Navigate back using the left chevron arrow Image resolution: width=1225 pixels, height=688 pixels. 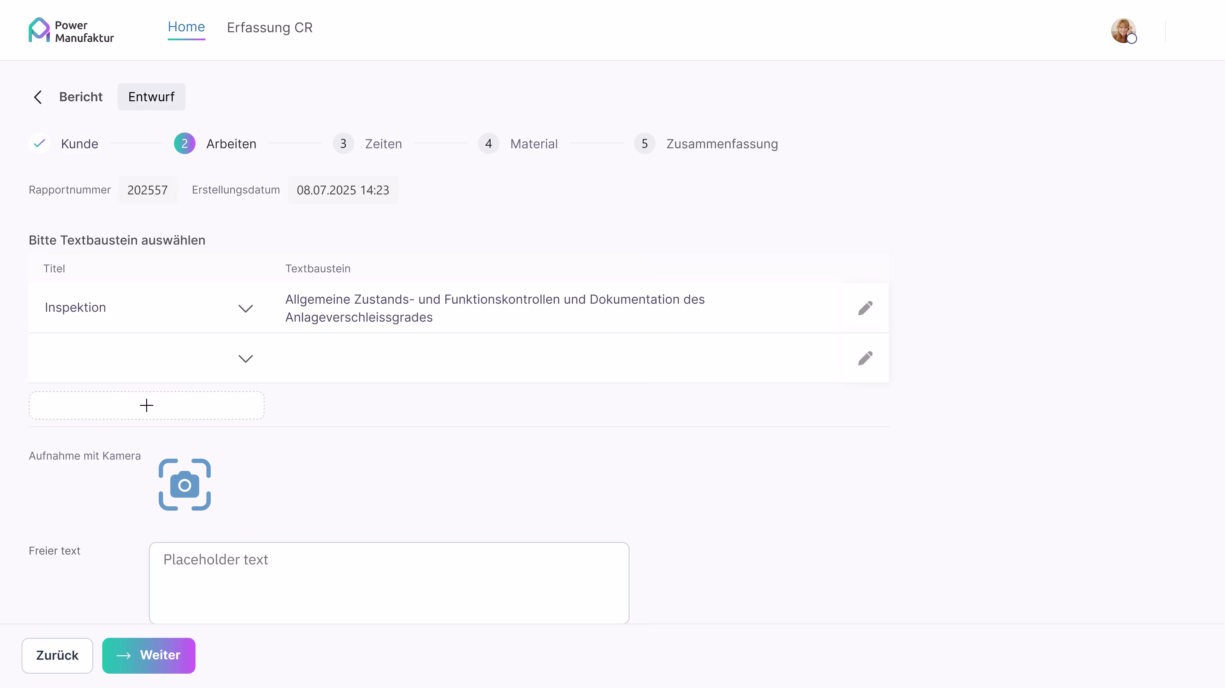(38, 96)
